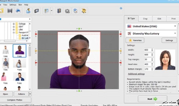Click the house home icon
179x106 pixels.
pyautogui.click(x=76, y=11)
